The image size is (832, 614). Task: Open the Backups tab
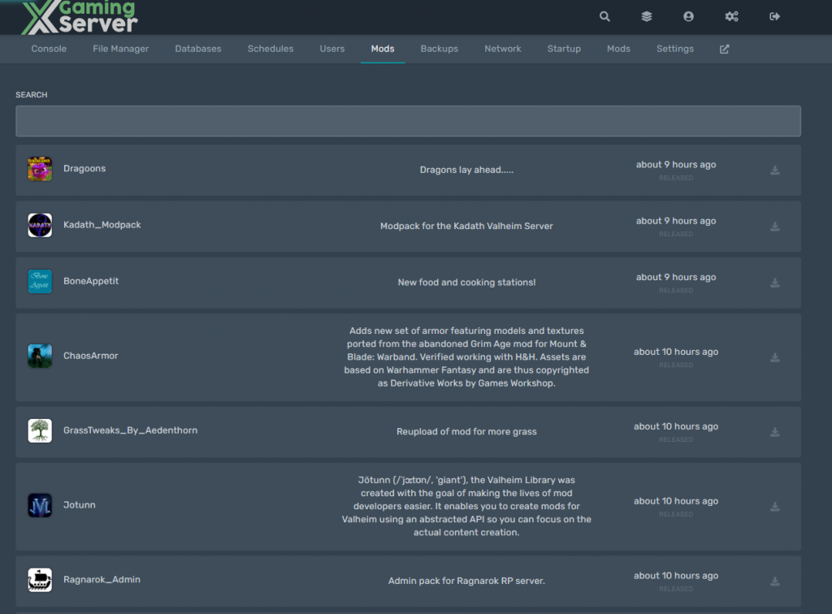440,49
